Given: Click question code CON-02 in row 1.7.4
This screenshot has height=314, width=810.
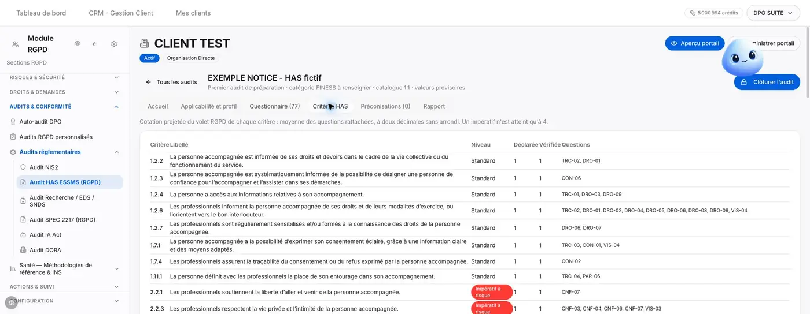Looking at the screenshot, I should 571,261.
